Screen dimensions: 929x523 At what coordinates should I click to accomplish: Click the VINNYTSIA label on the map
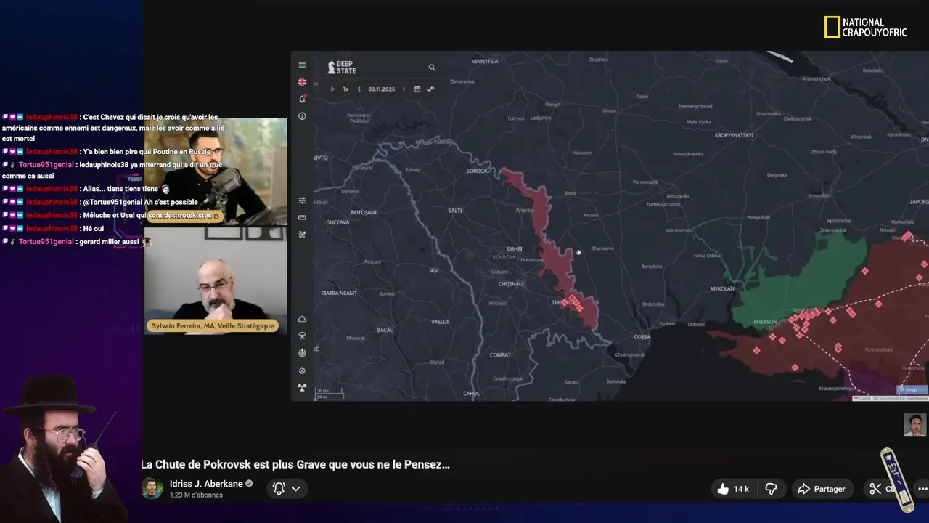(x=485, y=62)
